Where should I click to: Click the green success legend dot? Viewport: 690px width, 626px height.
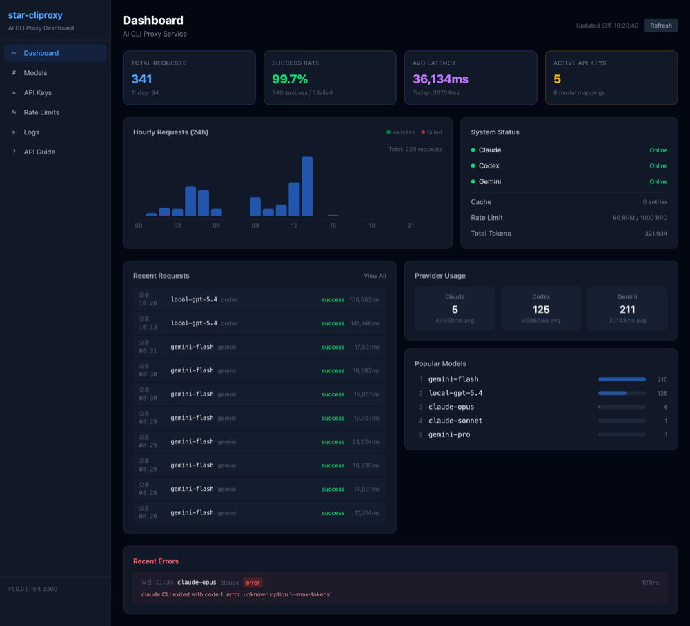pos(388,132)
